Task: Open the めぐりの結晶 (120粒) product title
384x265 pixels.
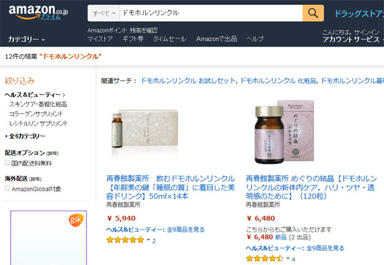Action: tap(311, 188)
